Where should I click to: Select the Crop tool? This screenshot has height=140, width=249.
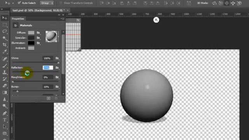click(x=5, y=45)
